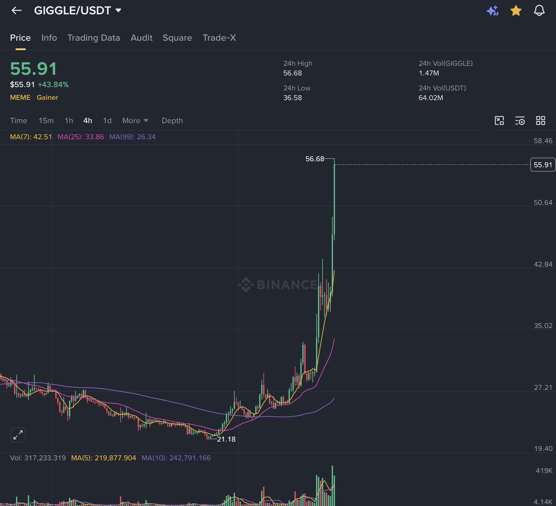Viewport: 556px width, 506px height.
Task: Select the 15m chart interval
Action: pos(46,121)
